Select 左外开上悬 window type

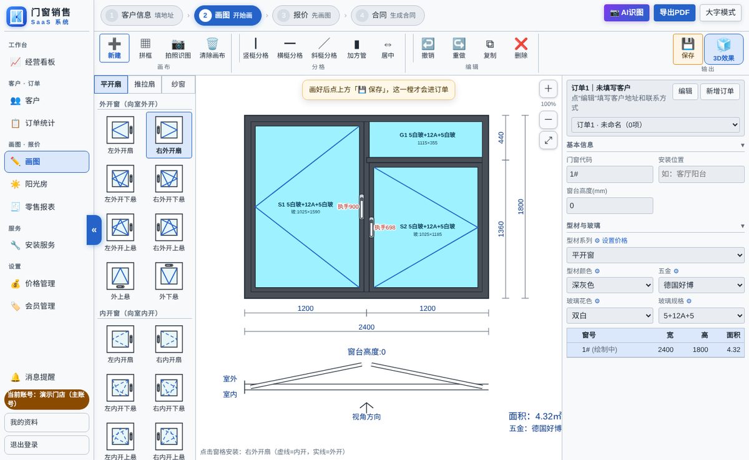(120, 232)
